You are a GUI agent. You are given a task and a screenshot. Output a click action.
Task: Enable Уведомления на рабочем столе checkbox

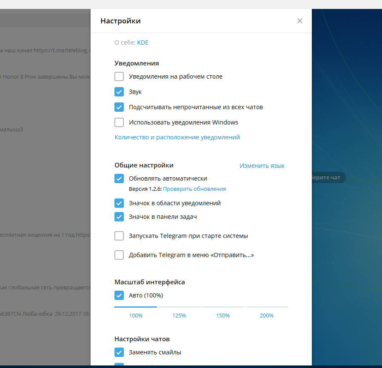(x=119, y=76)
